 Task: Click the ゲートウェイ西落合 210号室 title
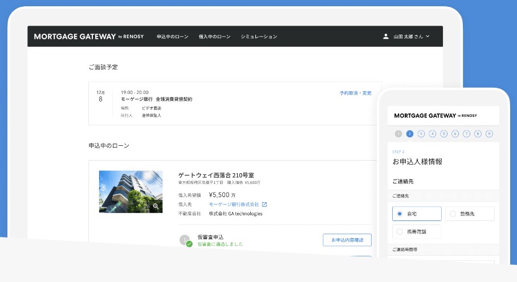click(216, 175)
